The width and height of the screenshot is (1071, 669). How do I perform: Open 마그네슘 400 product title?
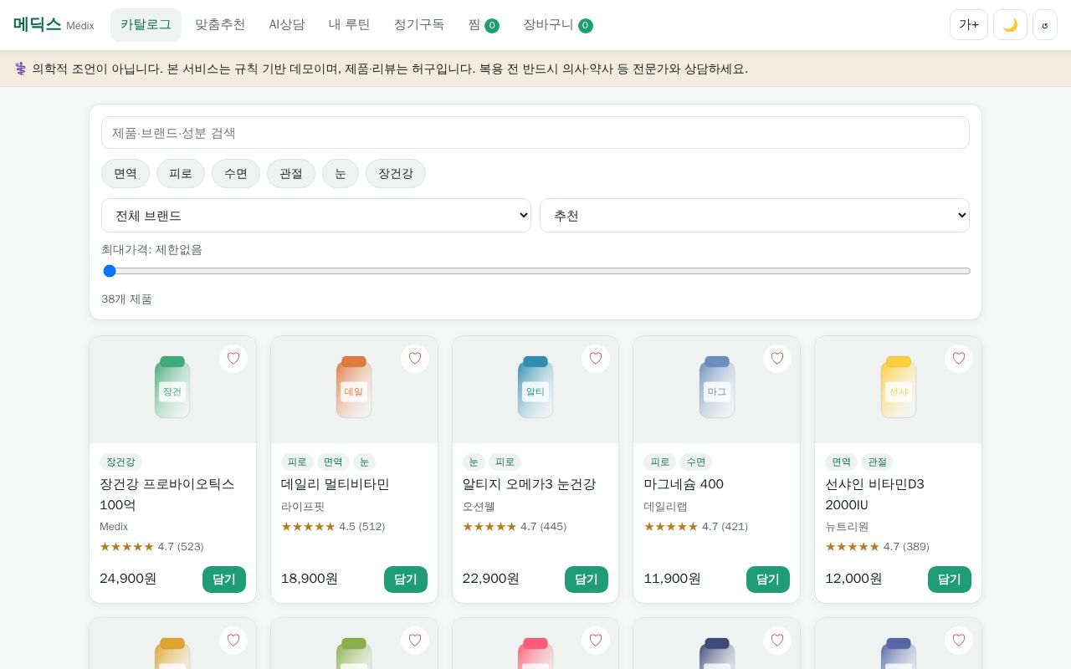[684, 484]
